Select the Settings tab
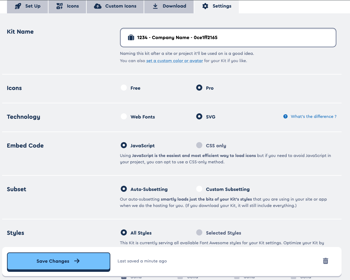 [x=217, y=6]
